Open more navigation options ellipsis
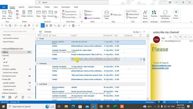This screenshot has width=193, height=109. pos(29,97)
